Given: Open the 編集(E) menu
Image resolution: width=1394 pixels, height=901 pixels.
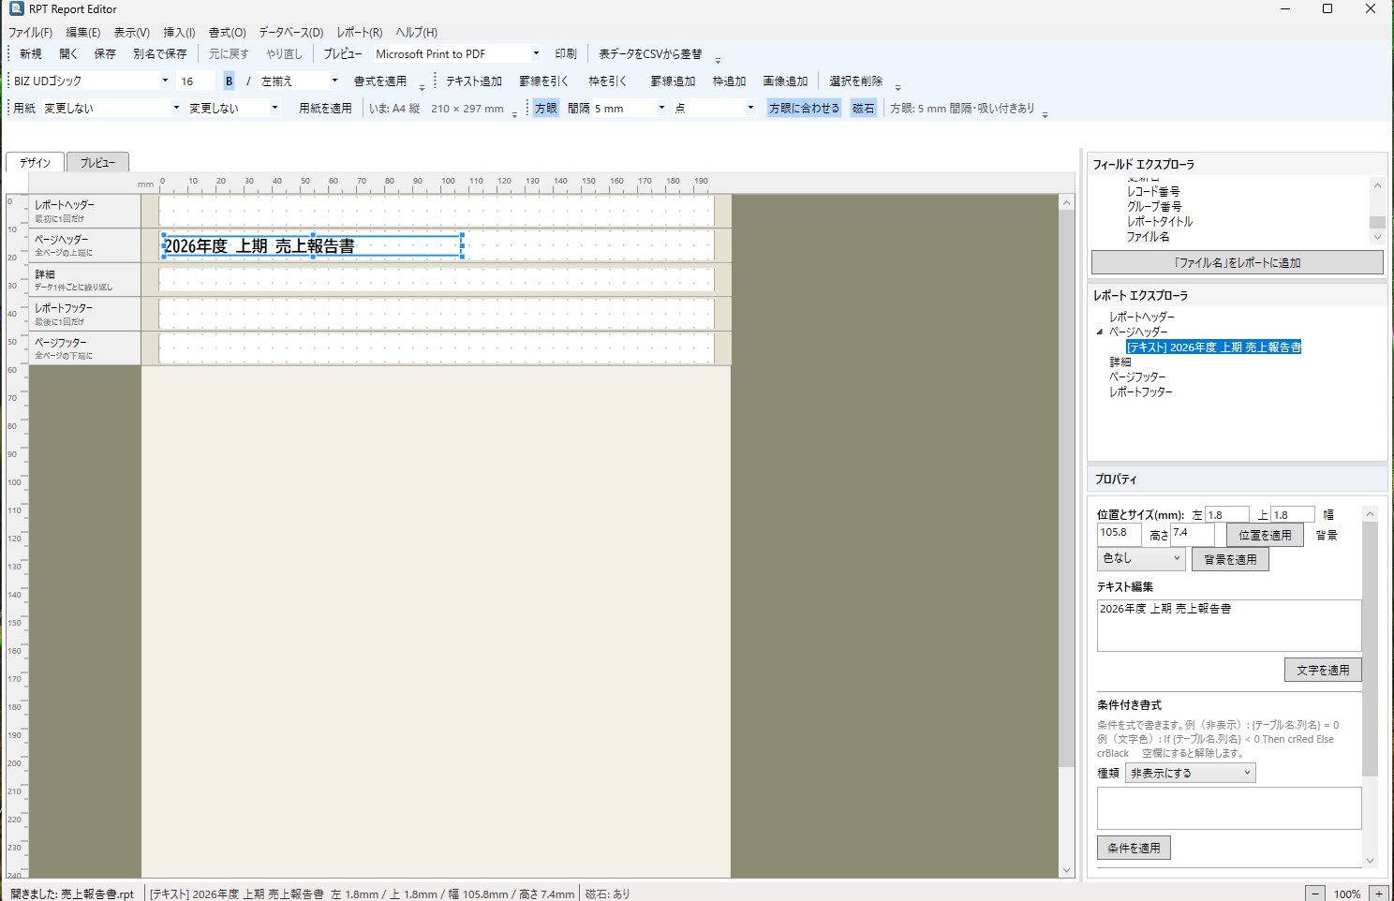Looking at the screenshot, I should 82,32.
